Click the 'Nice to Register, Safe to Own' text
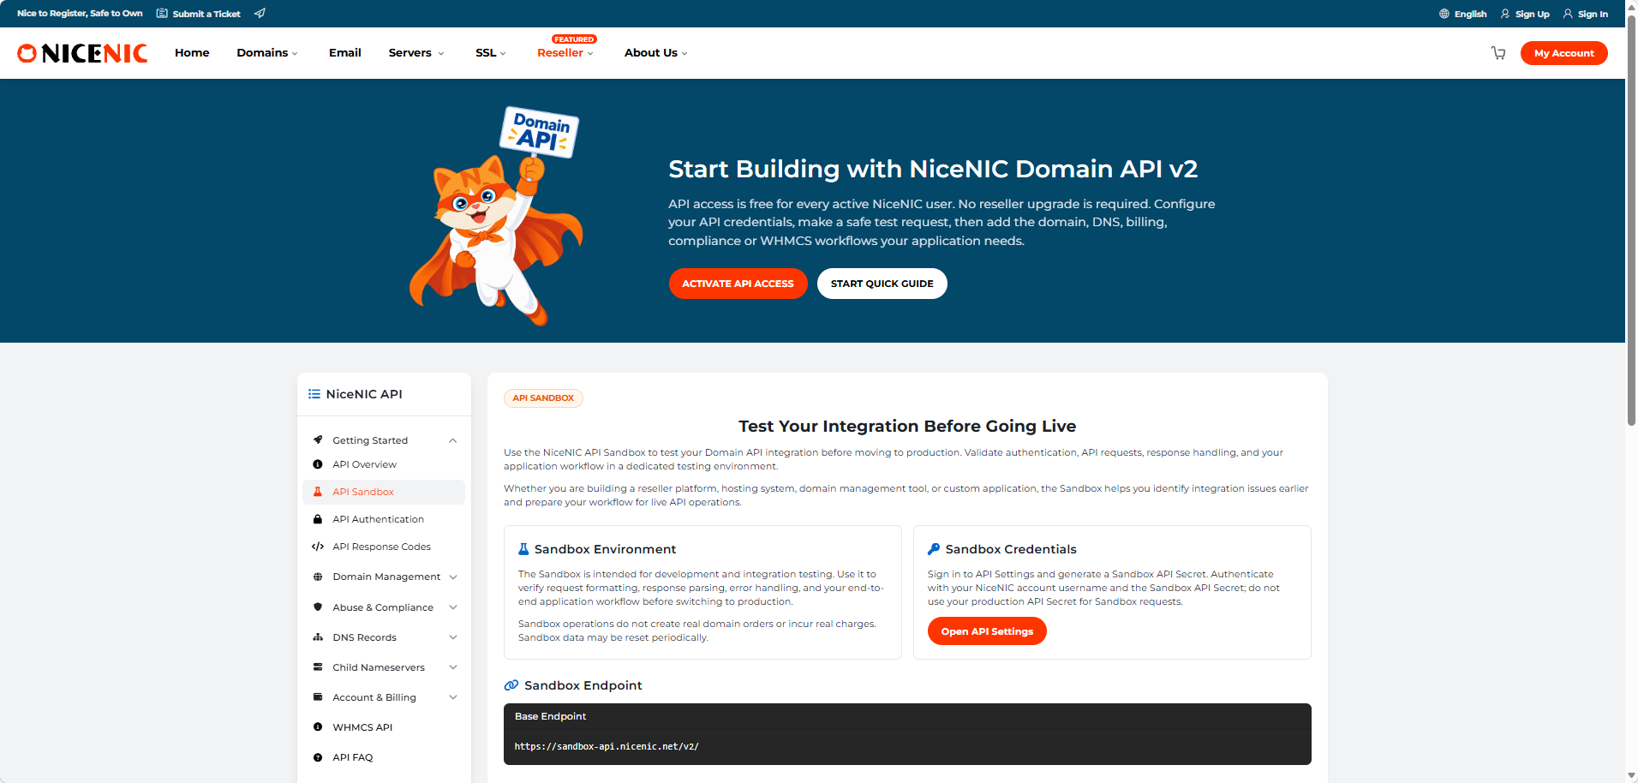 pyautogui.click(x=80, y=14)
